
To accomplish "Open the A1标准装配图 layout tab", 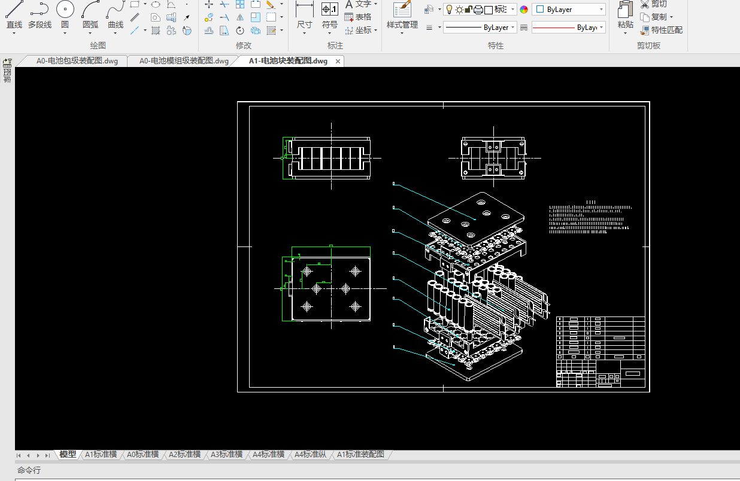I will tap(360, 455).
